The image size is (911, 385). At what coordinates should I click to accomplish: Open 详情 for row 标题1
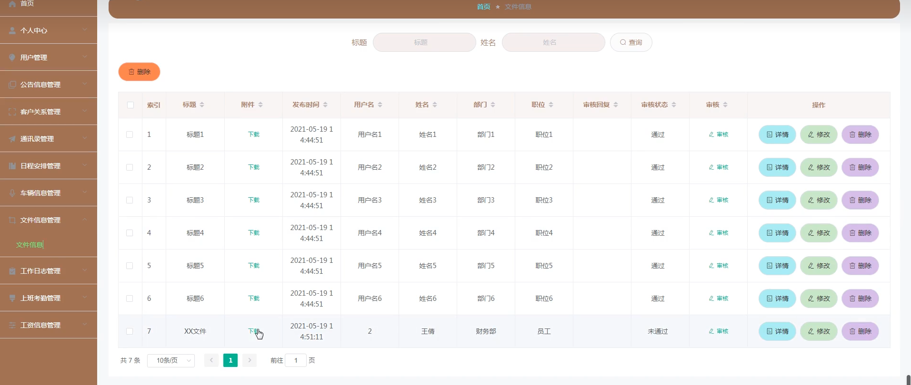(x=777, y=135)
